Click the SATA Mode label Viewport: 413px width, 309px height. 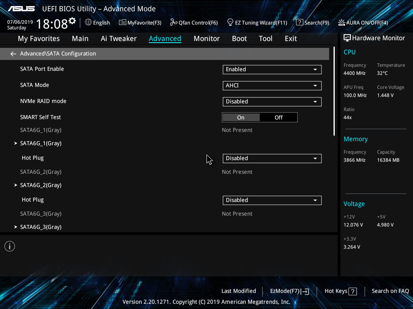click(35, 85)
